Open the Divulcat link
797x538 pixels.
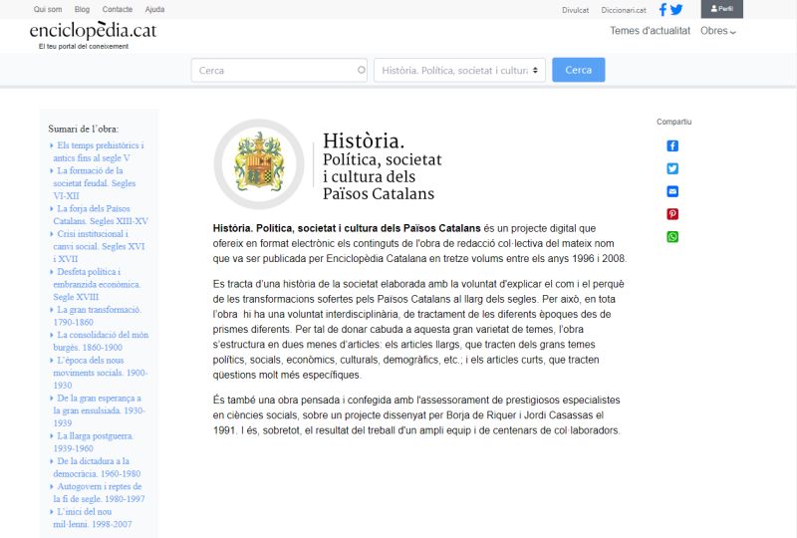coord(576,10)
